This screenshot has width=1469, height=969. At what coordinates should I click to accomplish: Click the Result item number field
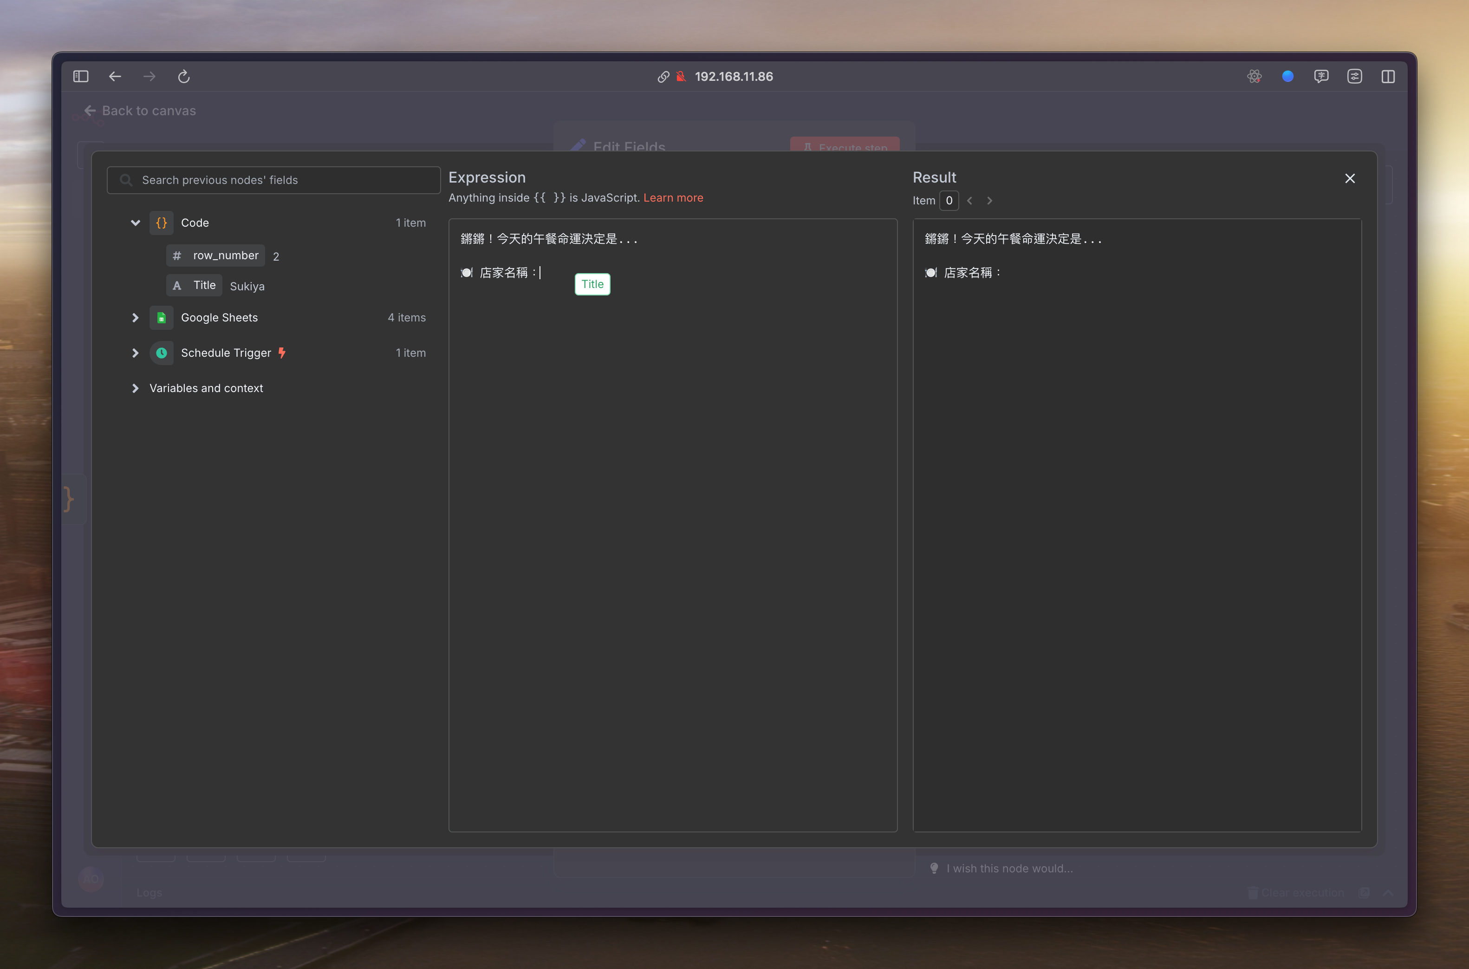click(949, 201)
